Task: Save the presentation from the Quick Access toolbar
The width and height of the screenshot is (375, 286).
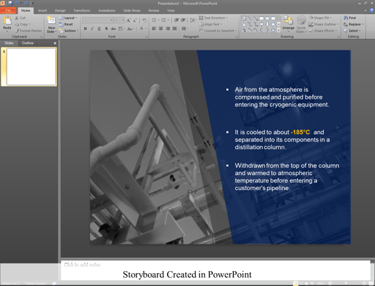Action: (10, 3)
